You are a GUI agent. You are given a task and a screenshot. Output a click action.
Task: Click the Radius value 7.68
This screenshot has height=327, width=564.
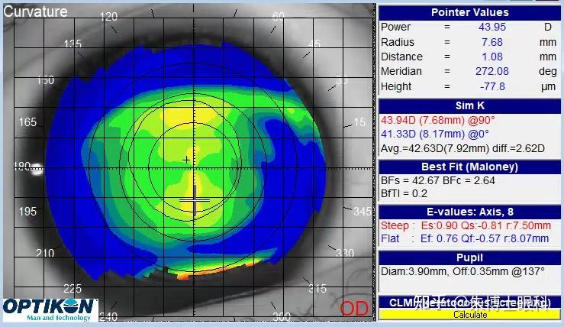click(x=492, y=42)
